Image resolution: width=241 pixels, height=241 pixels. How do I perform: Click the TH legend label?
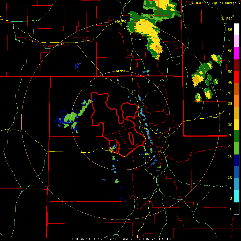pyautogui.click(x=230, y=209)
